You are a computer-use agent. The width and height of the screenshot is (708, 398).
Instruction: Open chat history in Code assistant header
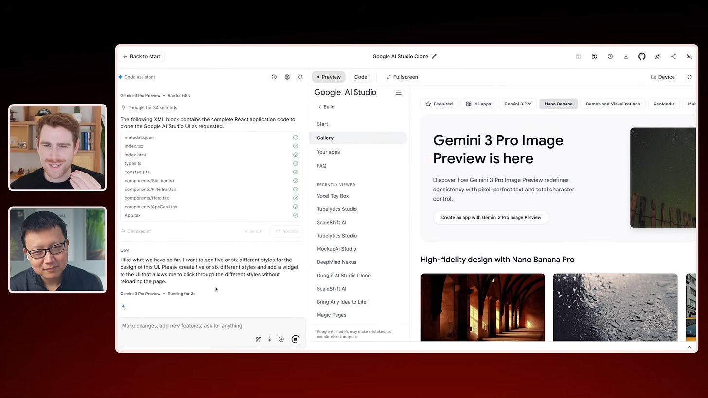(274, 77)
